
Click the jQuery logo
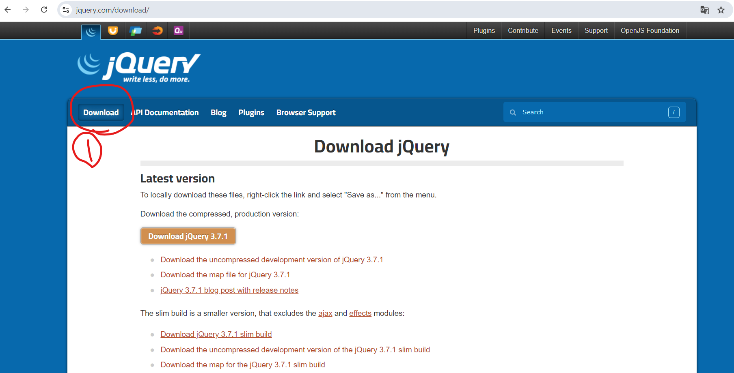[139, 68]
